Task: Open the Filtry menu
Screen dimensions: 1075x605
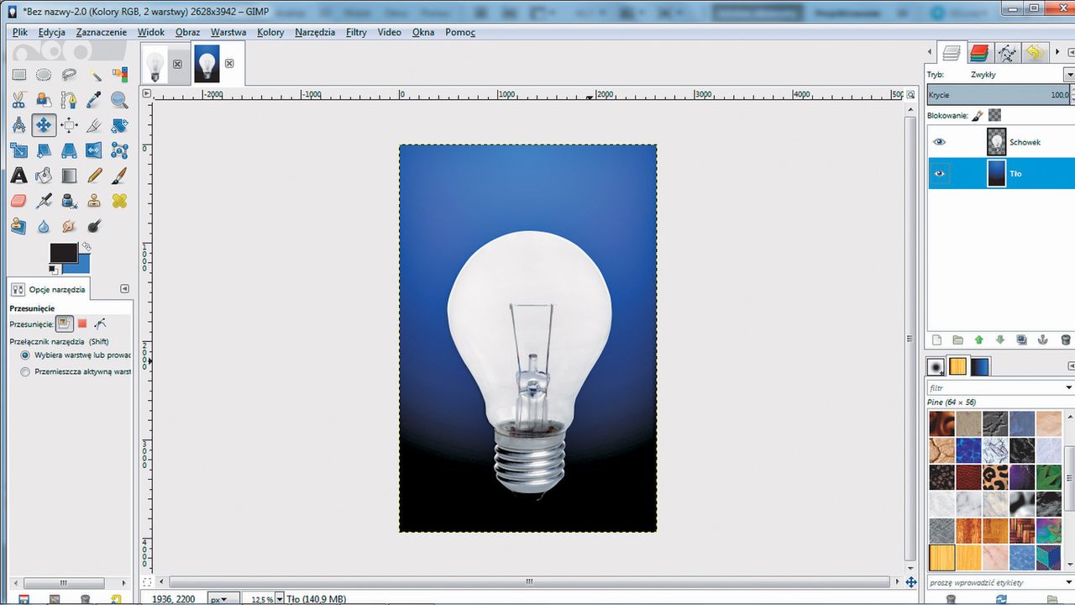Action: click(356, 32)
